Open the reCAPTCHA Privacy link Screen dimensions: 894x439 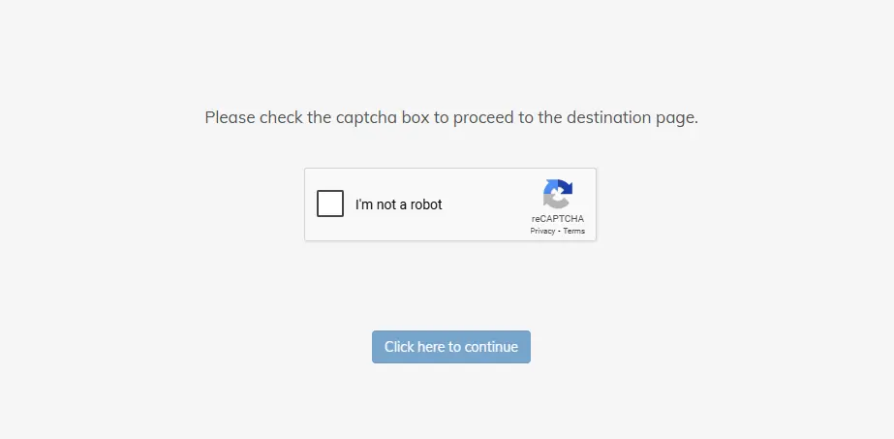coord(542,231)
